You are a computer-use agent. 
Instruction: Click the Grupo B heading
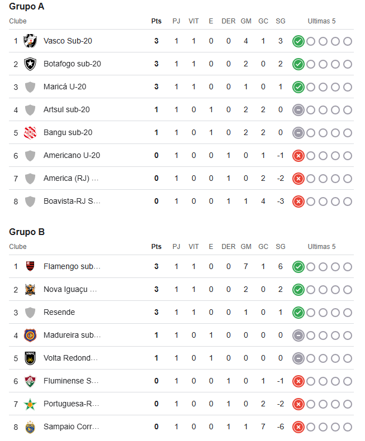[x=27, y=232]
